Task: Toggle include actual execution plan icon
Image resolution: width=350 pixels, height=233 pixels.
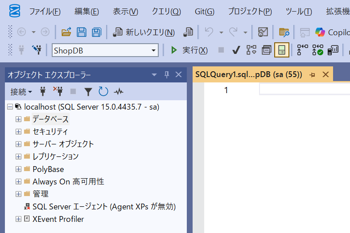Action: point(302,50)
